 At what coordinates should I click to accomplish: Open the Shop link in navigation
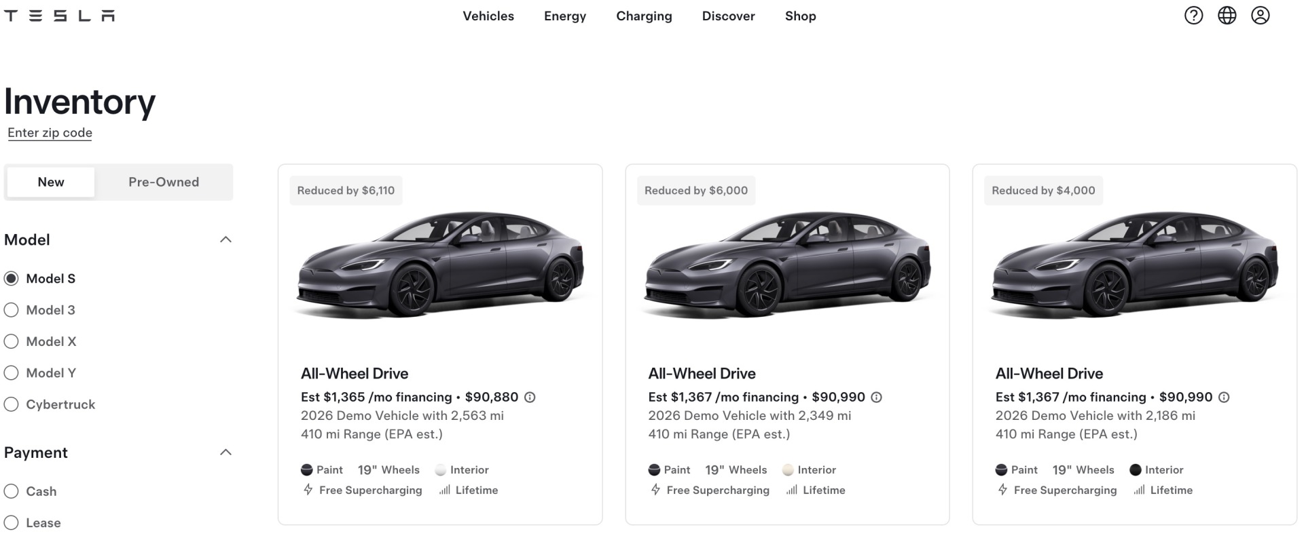click(800, 16)
